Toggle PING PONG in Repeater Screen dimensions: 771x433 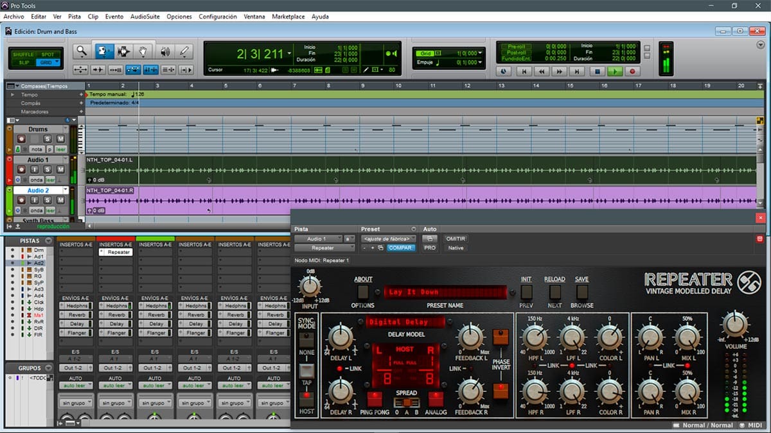pyautogui.click(x=374, y=399)
